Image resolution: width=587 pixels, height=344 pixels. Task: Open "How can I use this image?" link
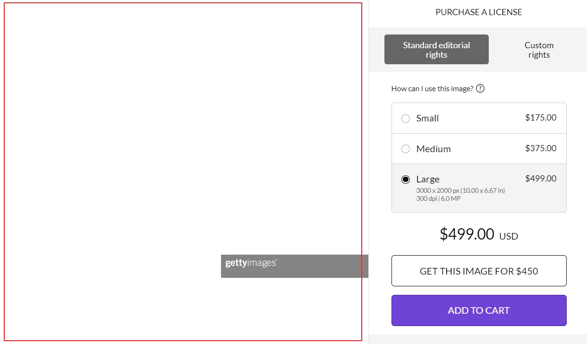click(432, 88)
